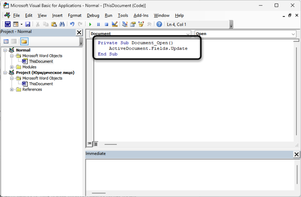The height and width of the screenshot is (197, 301).
Task: Open the Debug menu
Action: click(x=93, y=16)
